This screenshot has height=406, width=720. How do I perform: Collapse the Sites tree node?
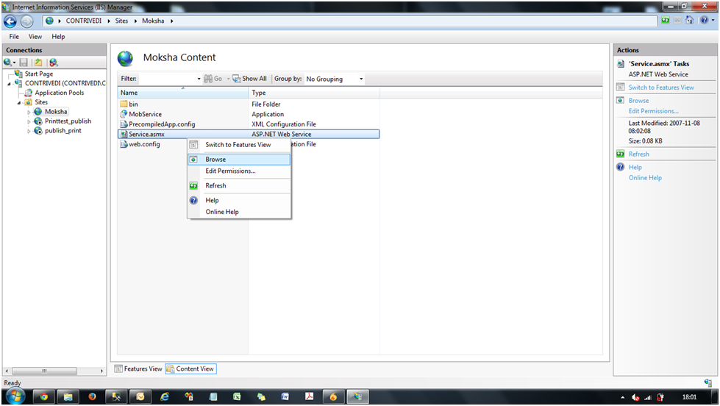[x=19, y=103]
